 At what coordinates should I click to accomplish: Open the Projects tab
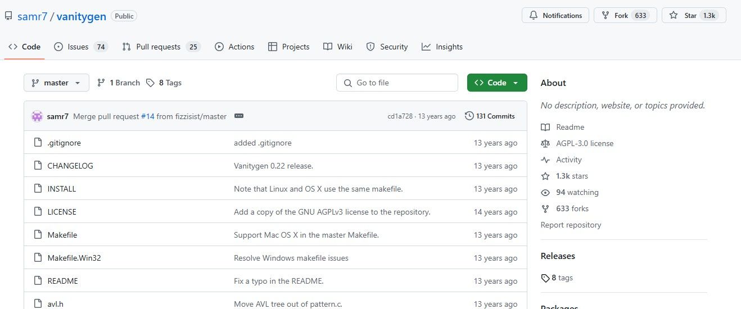[289, 47]
